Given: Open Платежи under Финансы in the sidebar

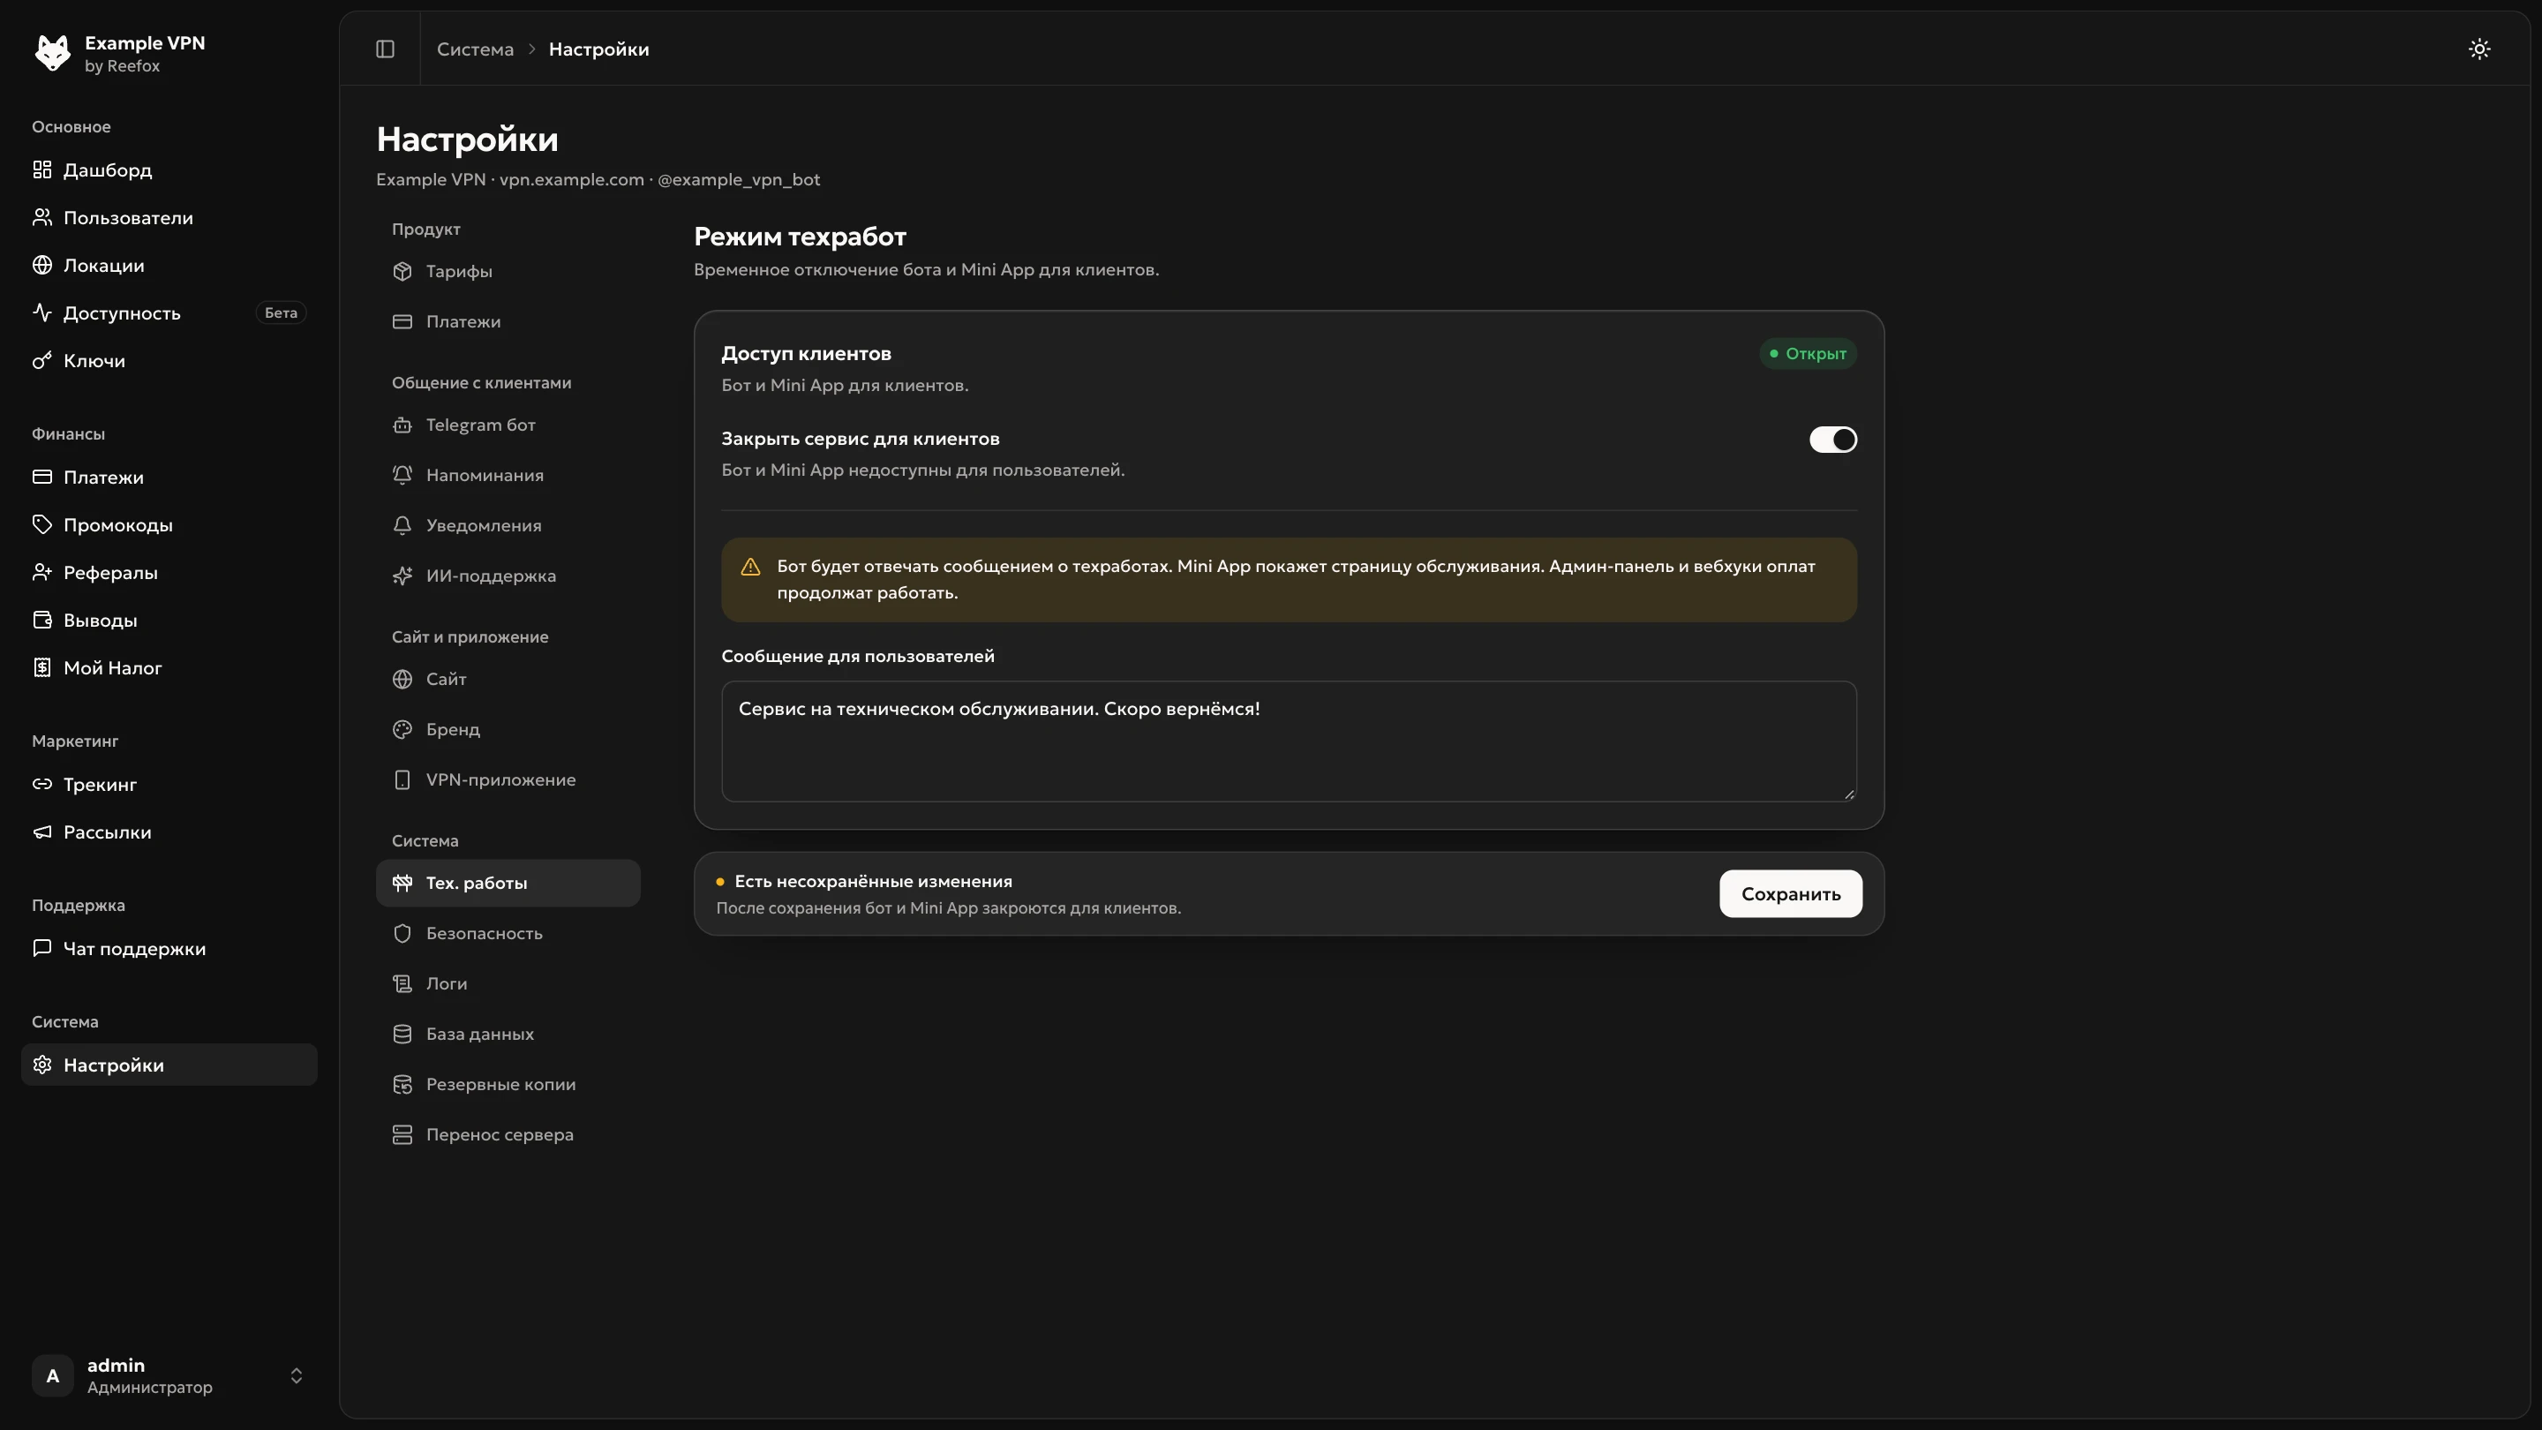Looking at the screenshot, I should click(169, 477).
